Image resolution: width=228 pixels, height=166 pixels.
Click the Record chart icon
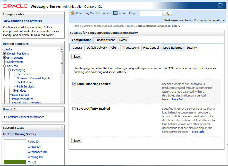pyautogui.click(x=115, y=13)
